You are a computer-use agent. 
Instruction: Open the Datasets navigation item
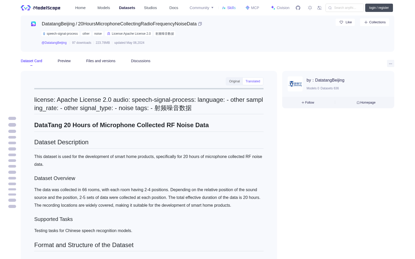point(127,8)
